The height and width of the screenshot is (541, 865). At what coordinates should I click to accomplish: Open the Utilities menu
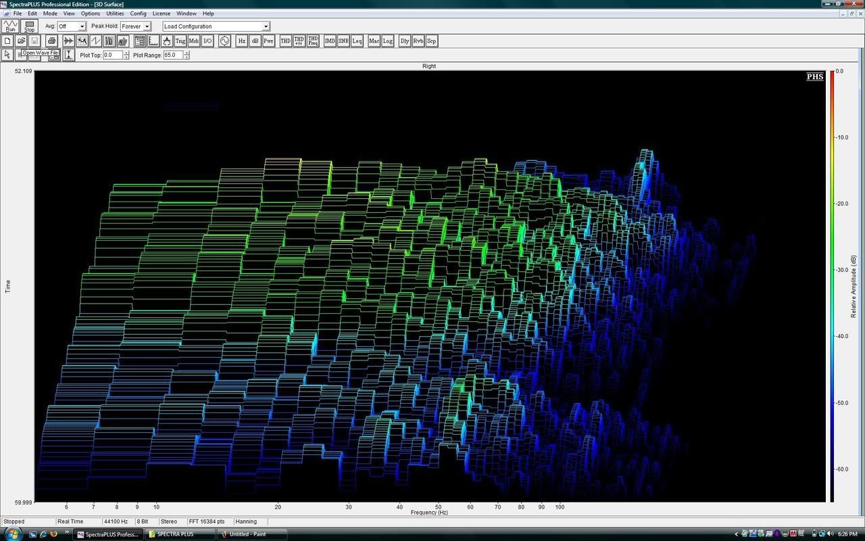(x=115, y=14)
